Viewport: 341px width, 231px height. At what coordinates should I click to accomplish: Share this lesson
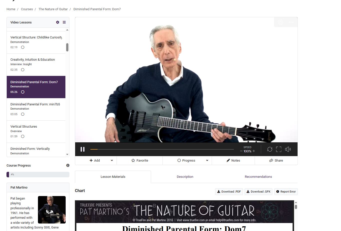[x=276, y=161]
